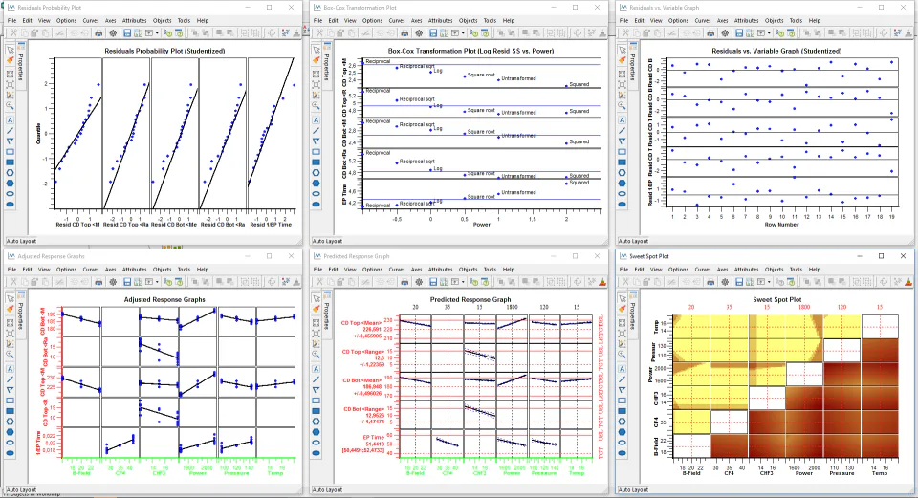Click Auto Layout in Residuals vs. Variable status bar
Screen dimensions: 918x498
[x=633, y=241]
